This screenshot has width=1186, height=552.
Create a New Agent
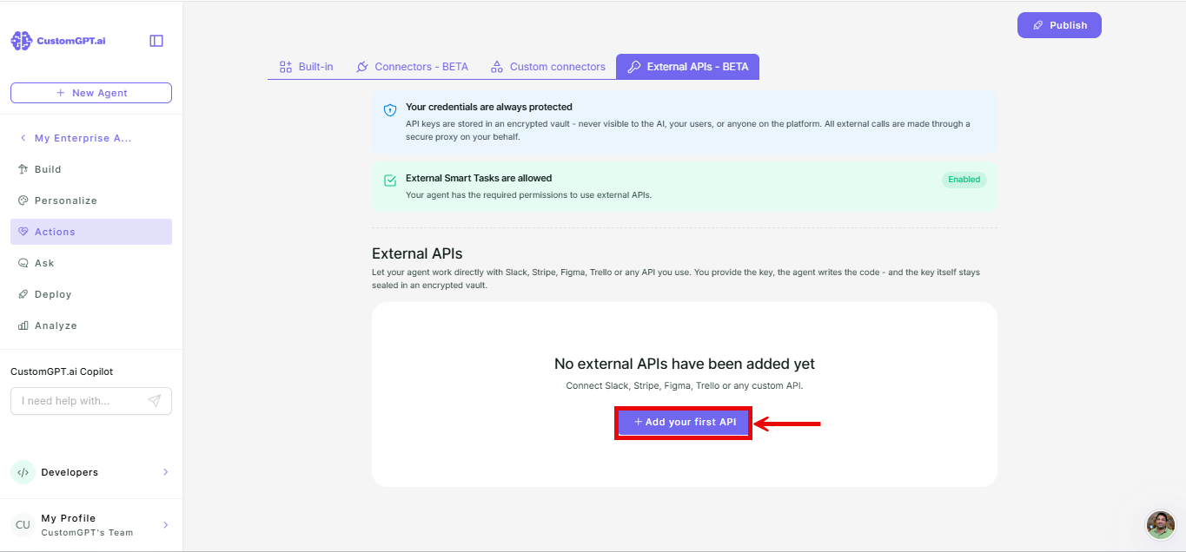click(x=91, y=93)
